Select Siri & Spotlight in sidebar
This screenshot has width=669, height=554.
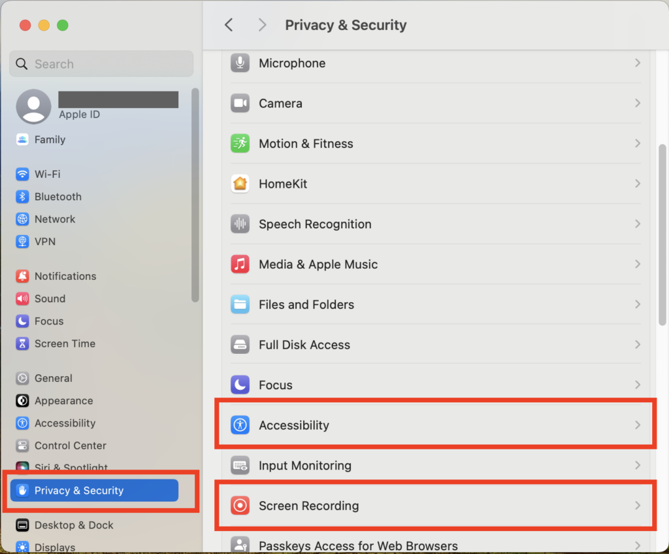tap(71, 467)
